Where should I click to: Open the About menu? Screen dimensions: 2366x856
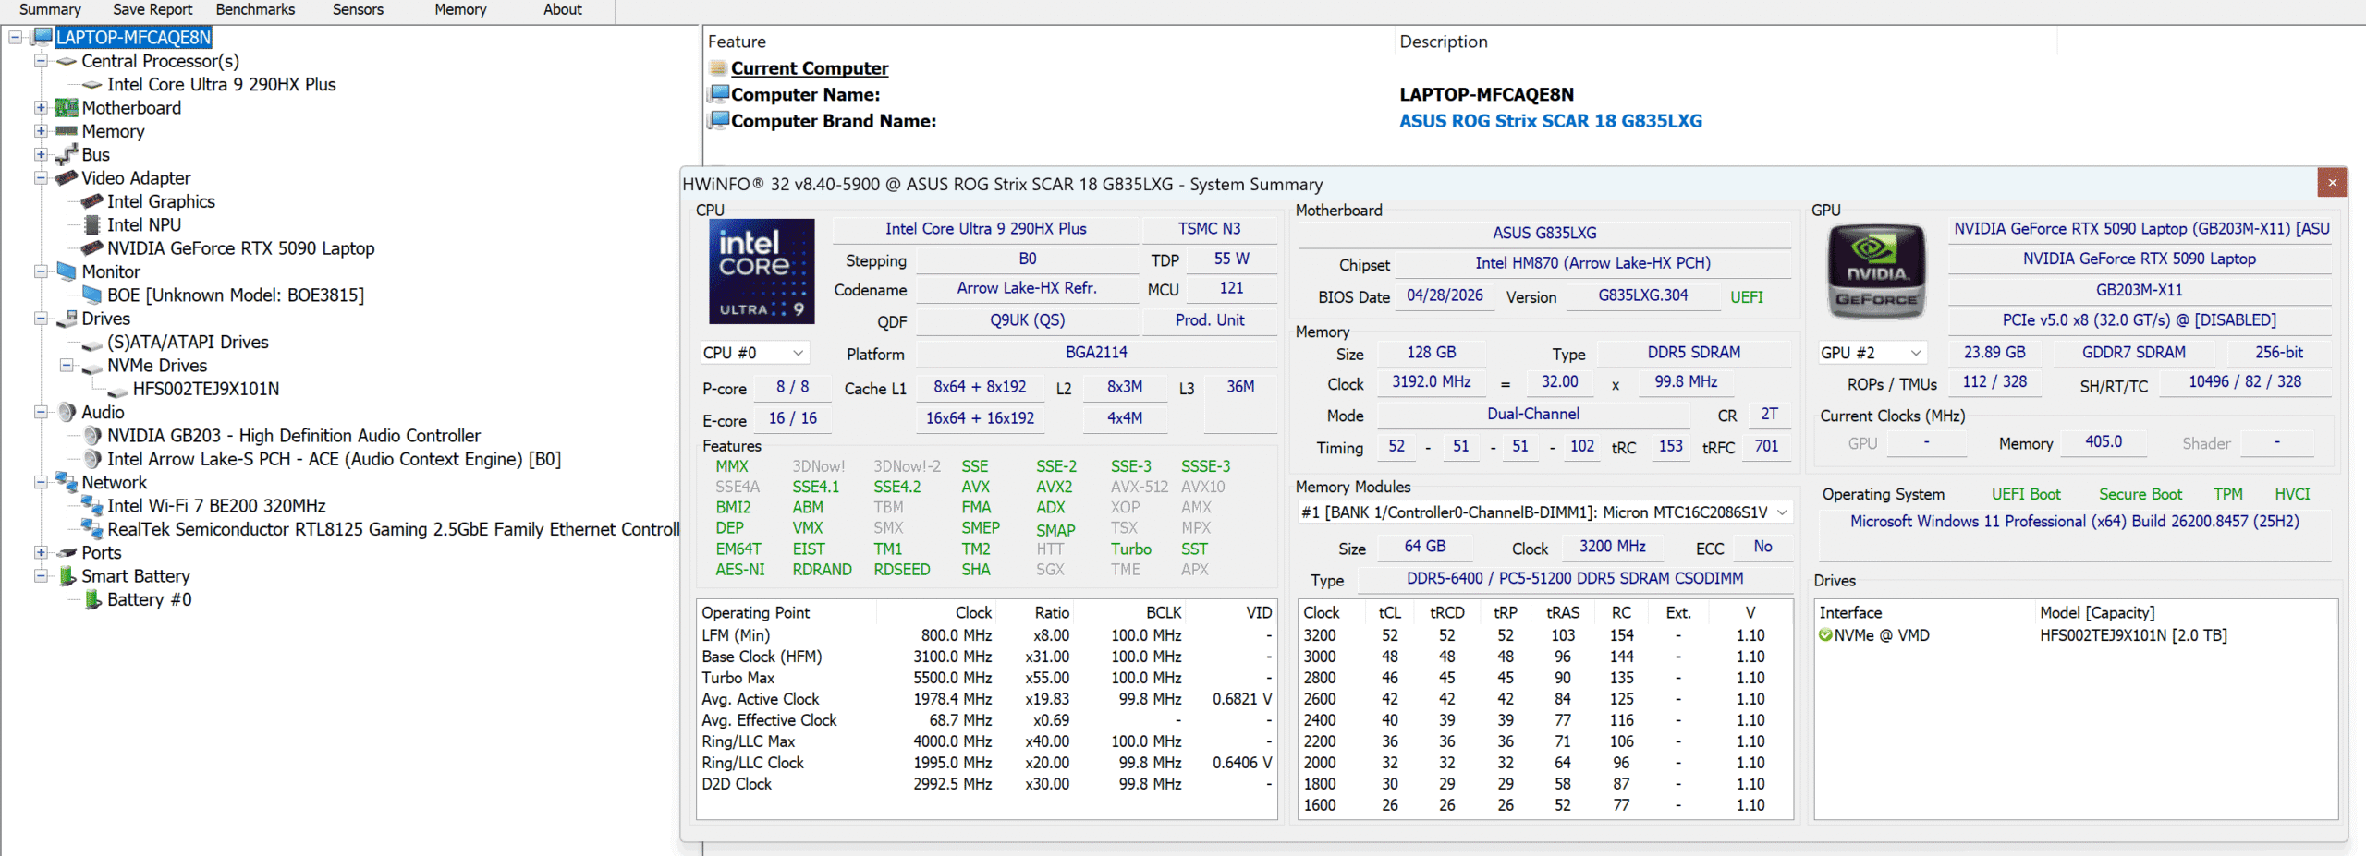(x=563, y=10)
